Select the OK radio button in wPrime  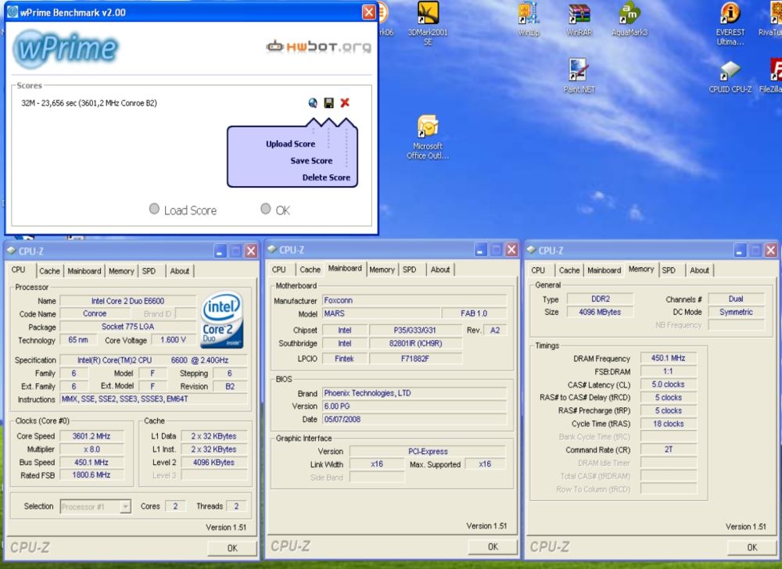[266, 209]
